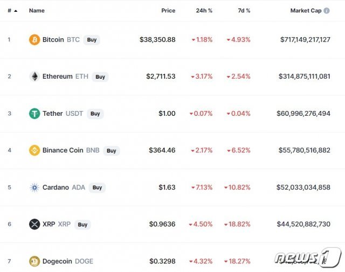This screenshot has width=345, height=272.
Task: Click the Tether logo icon
Action: tap(34, 114)
